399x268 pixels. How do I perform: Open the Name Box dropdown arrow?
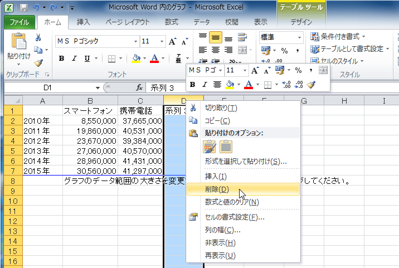coord(98,88)
